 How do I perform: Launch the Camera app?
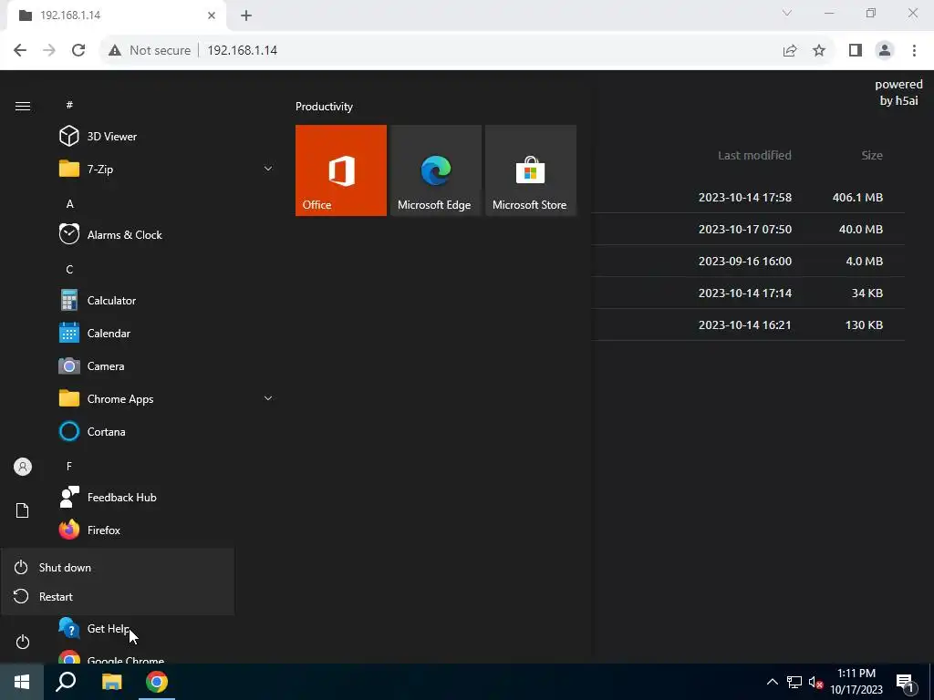point(166,365)
